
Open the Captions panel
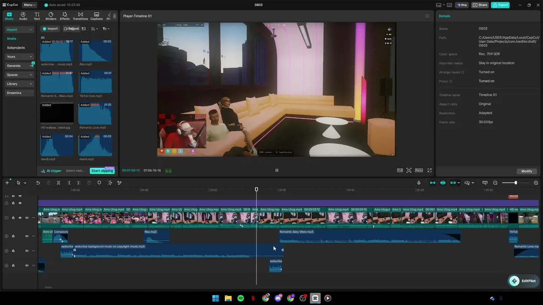(x=96, y=16)
